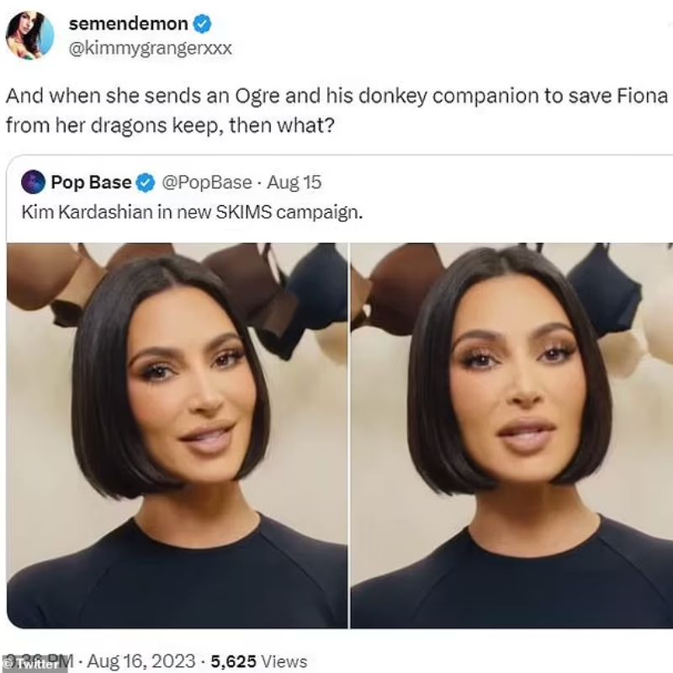Click the Twitter watermark label

point(34,664)
